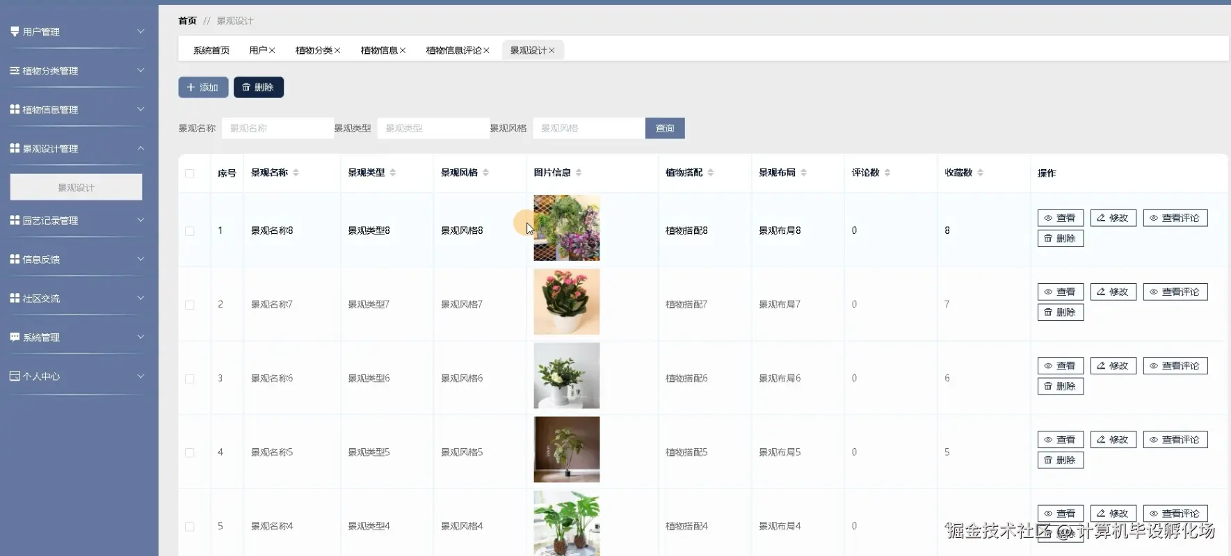Image resolution: width=1231 pixels, height=556 pixels.
Task: Click the 添加 button
Action: (203, 87)
